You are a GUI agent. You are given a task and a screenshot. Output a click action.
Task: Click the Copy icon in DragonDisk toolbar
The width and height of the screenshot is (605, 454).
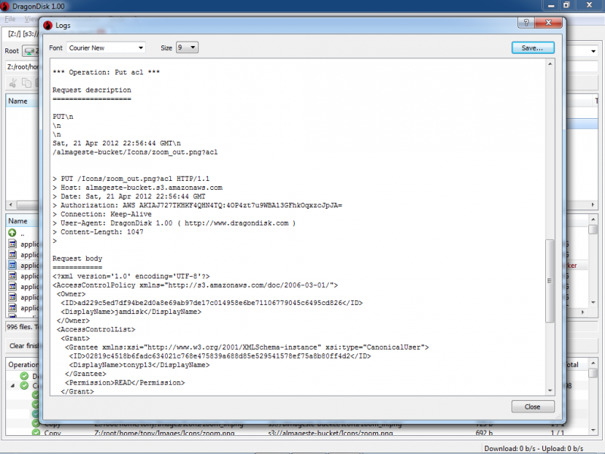pyautogui.click(x=26, y=82)
